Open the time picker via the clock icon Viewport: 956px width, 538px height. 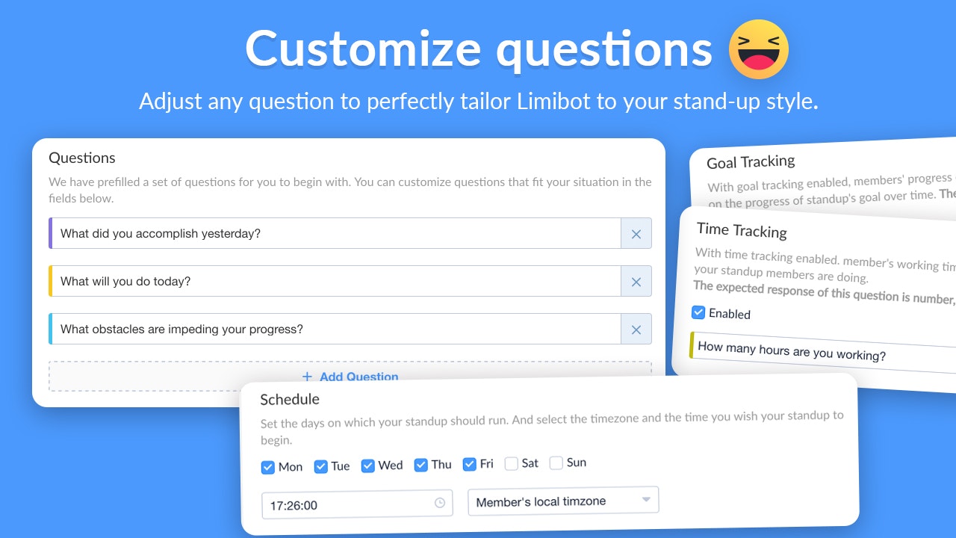pyautogui.click(x=440, y=504)
